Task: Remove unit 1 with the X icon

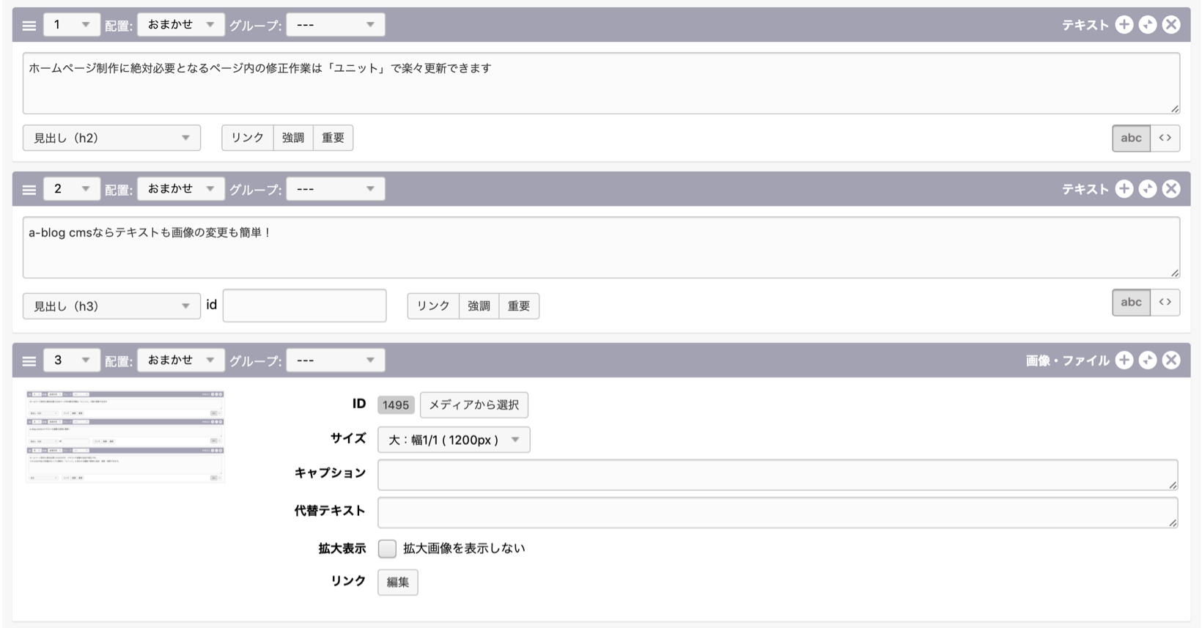Action: click(1171, 25)
